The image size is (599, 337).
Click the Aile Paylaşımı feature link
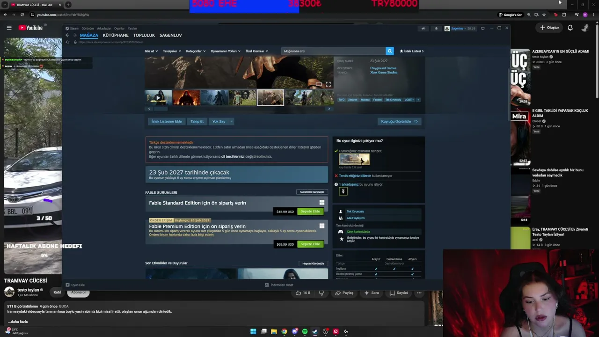click(x=355, y=218)
